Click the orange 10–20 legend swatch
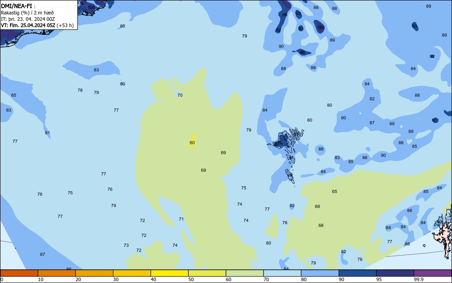Image resolution: width=452 pixels, height=283 pixels. click(x=57, y=273)
